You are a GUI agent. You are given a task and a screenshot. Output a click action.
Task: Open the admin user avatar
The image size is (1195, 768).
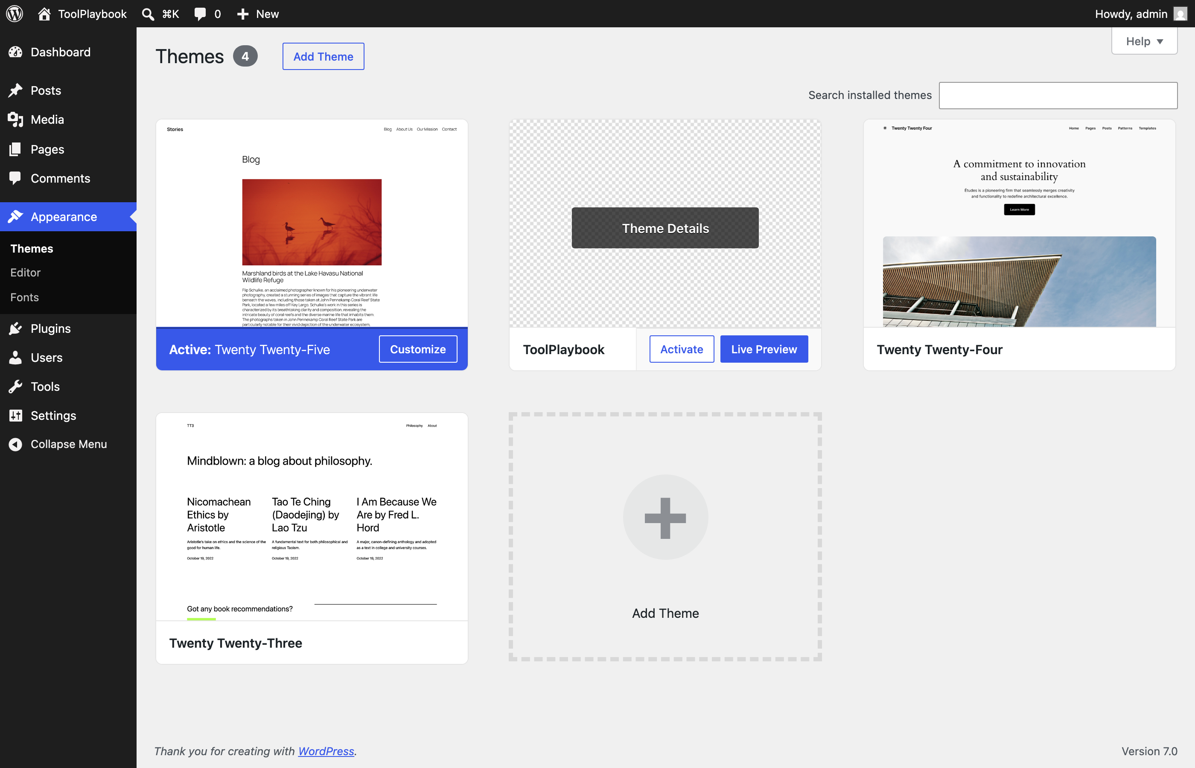point(1180,14)
